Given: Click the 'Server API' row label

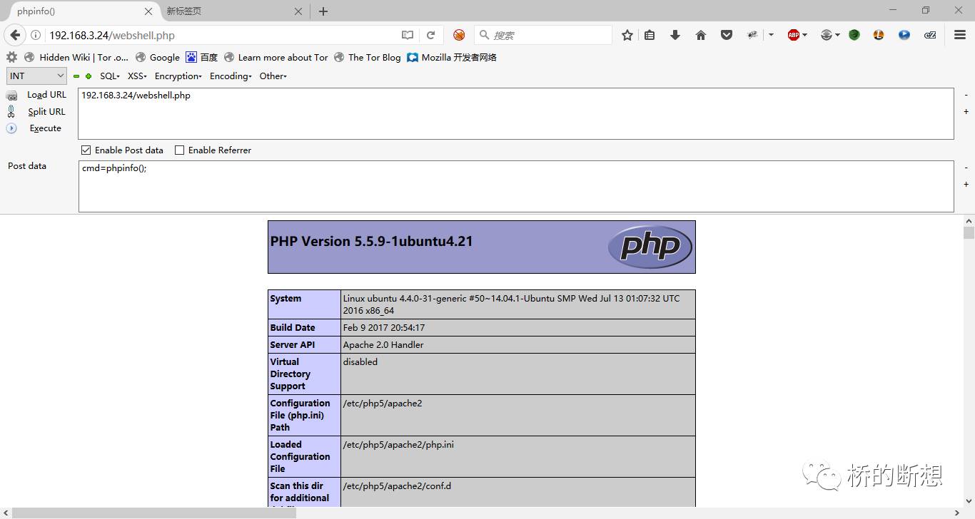Looking at the screenshot, I should (293, 344).
